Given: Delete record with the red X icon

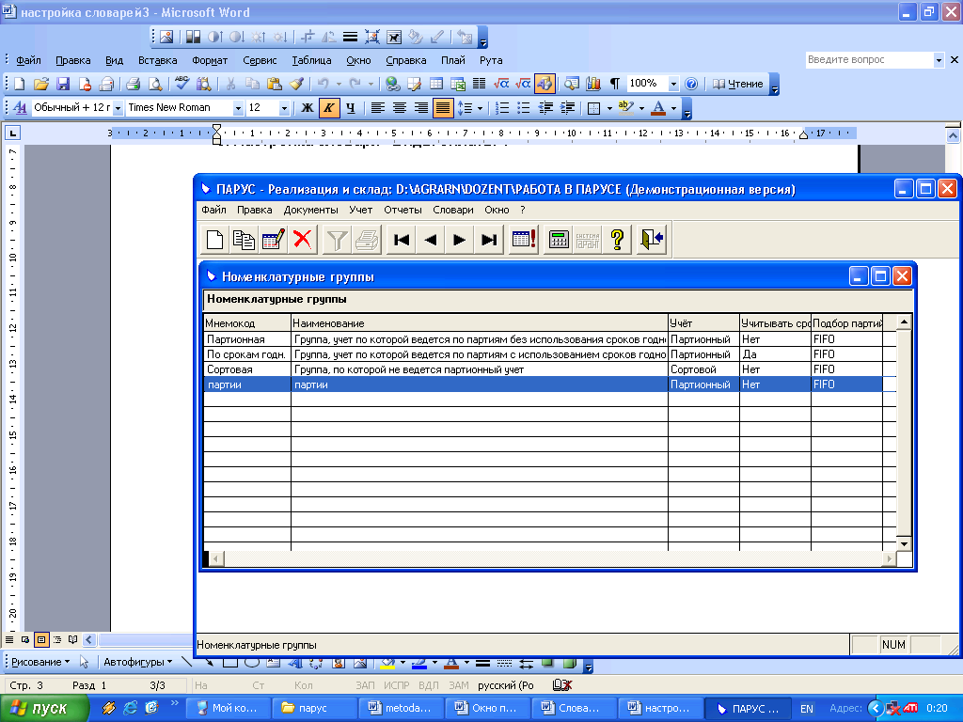Looking at the screenshot, I should (x=302, y=240).
